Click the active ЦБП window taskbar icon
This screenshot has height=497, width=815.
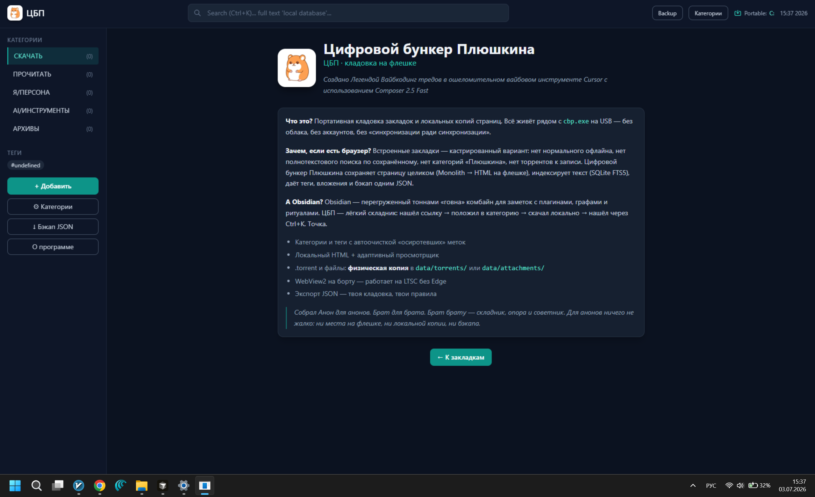point(205,486)
